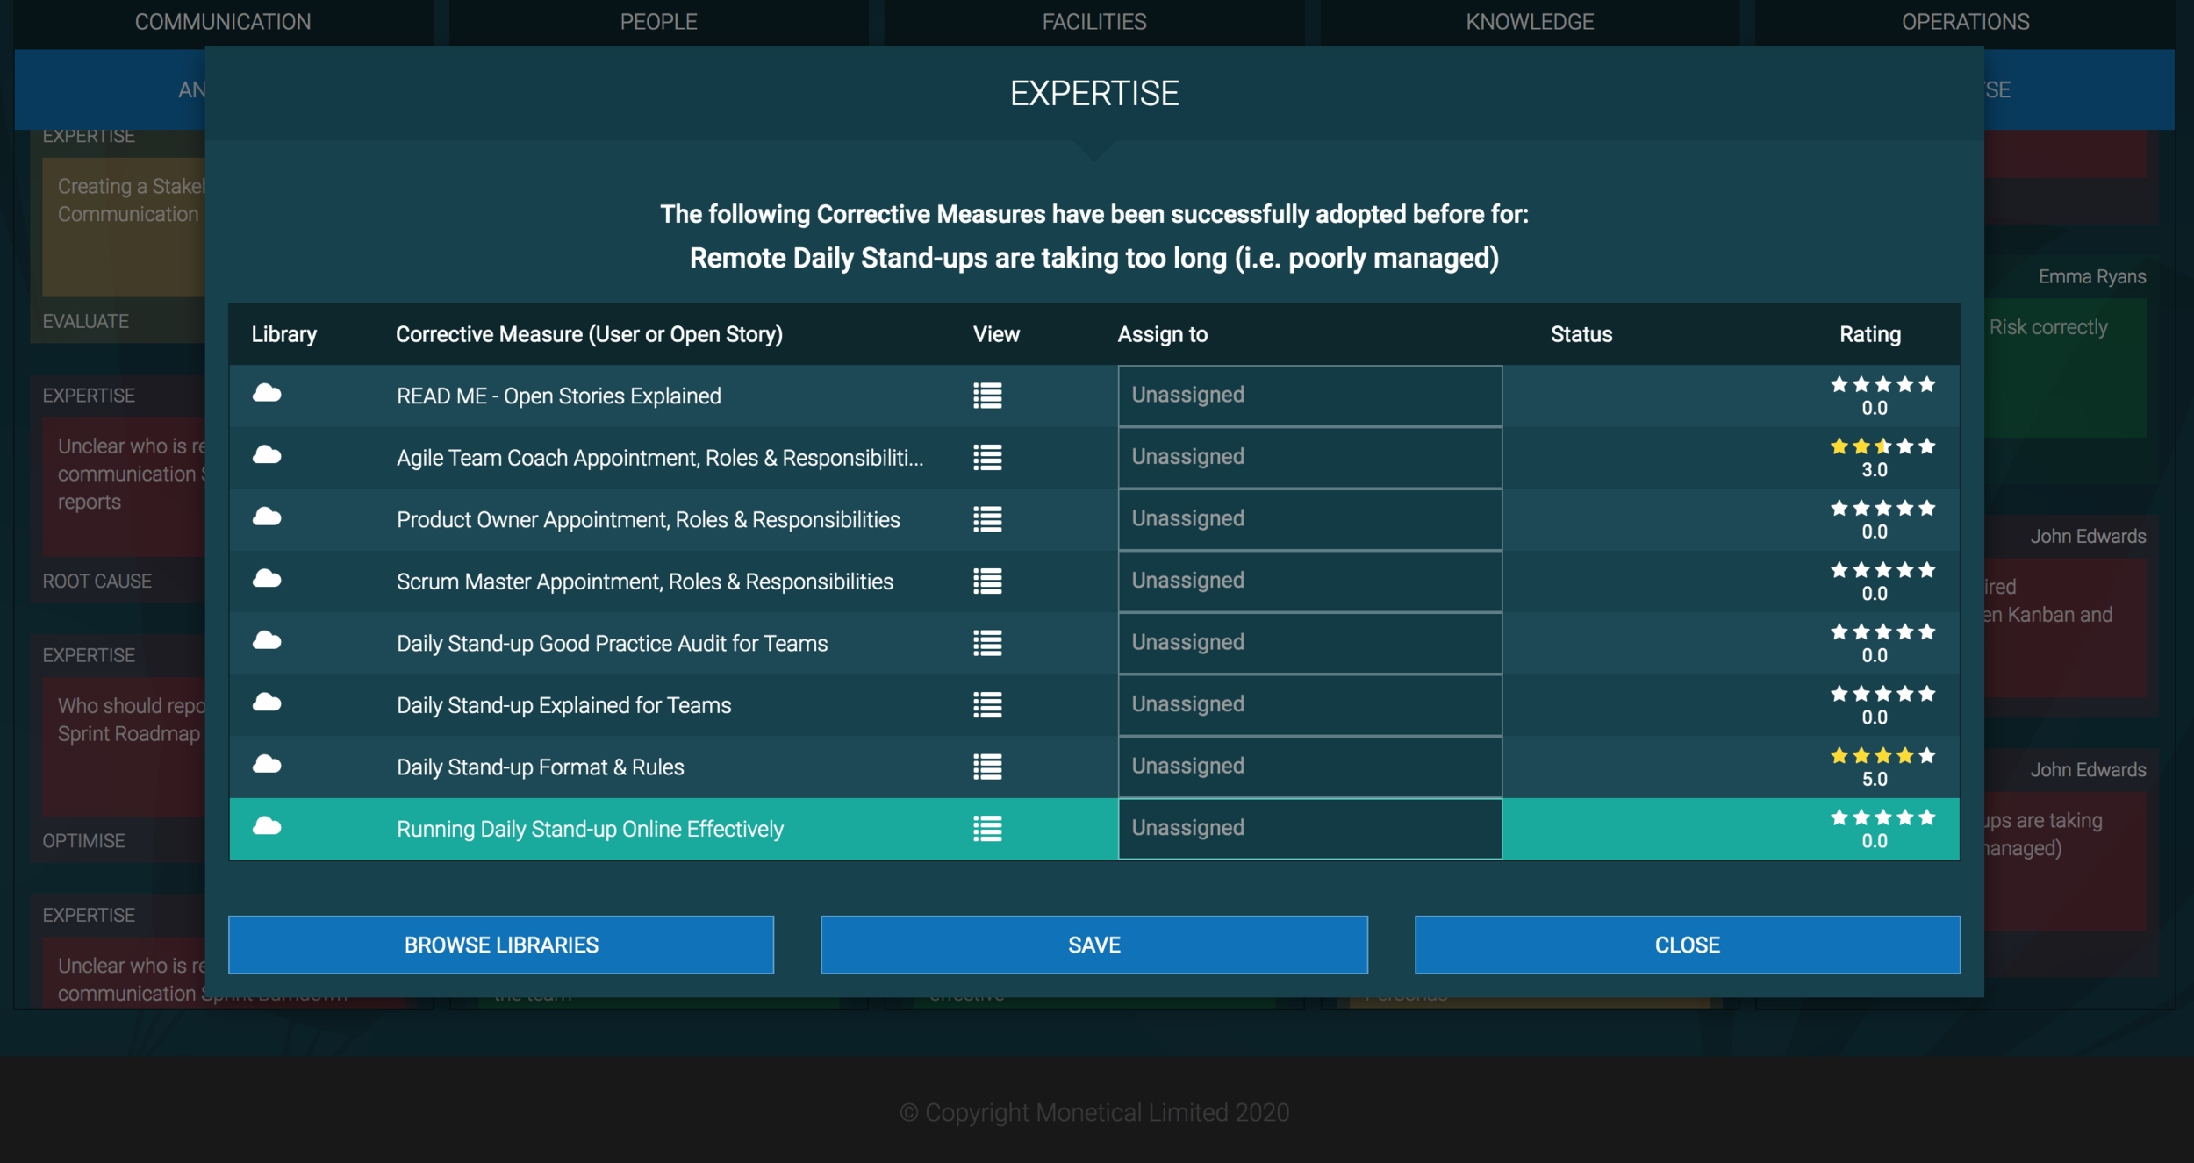
Task: Expand Assign to field for Scrum Master row
Action: tap(1309, 581)
